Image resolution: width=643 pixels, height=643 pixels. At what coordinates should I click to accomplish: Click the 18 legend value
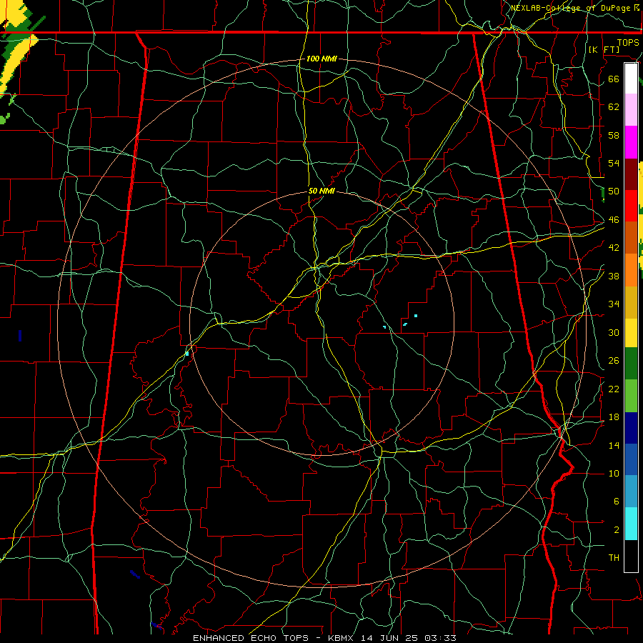pyautogui.click(x=614, y=417)
